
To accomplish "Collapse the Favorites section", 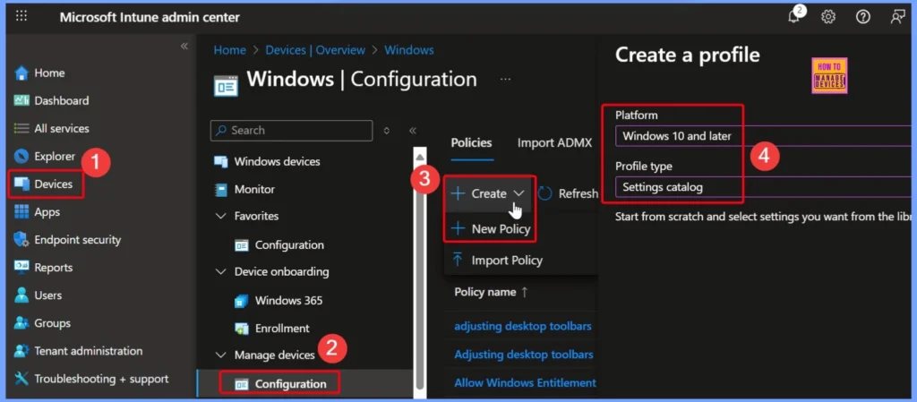I will click(220, 216).
